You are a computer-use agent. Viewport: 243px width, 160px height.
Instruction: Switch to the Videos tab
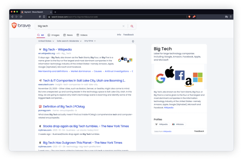(x=82, y=35)
